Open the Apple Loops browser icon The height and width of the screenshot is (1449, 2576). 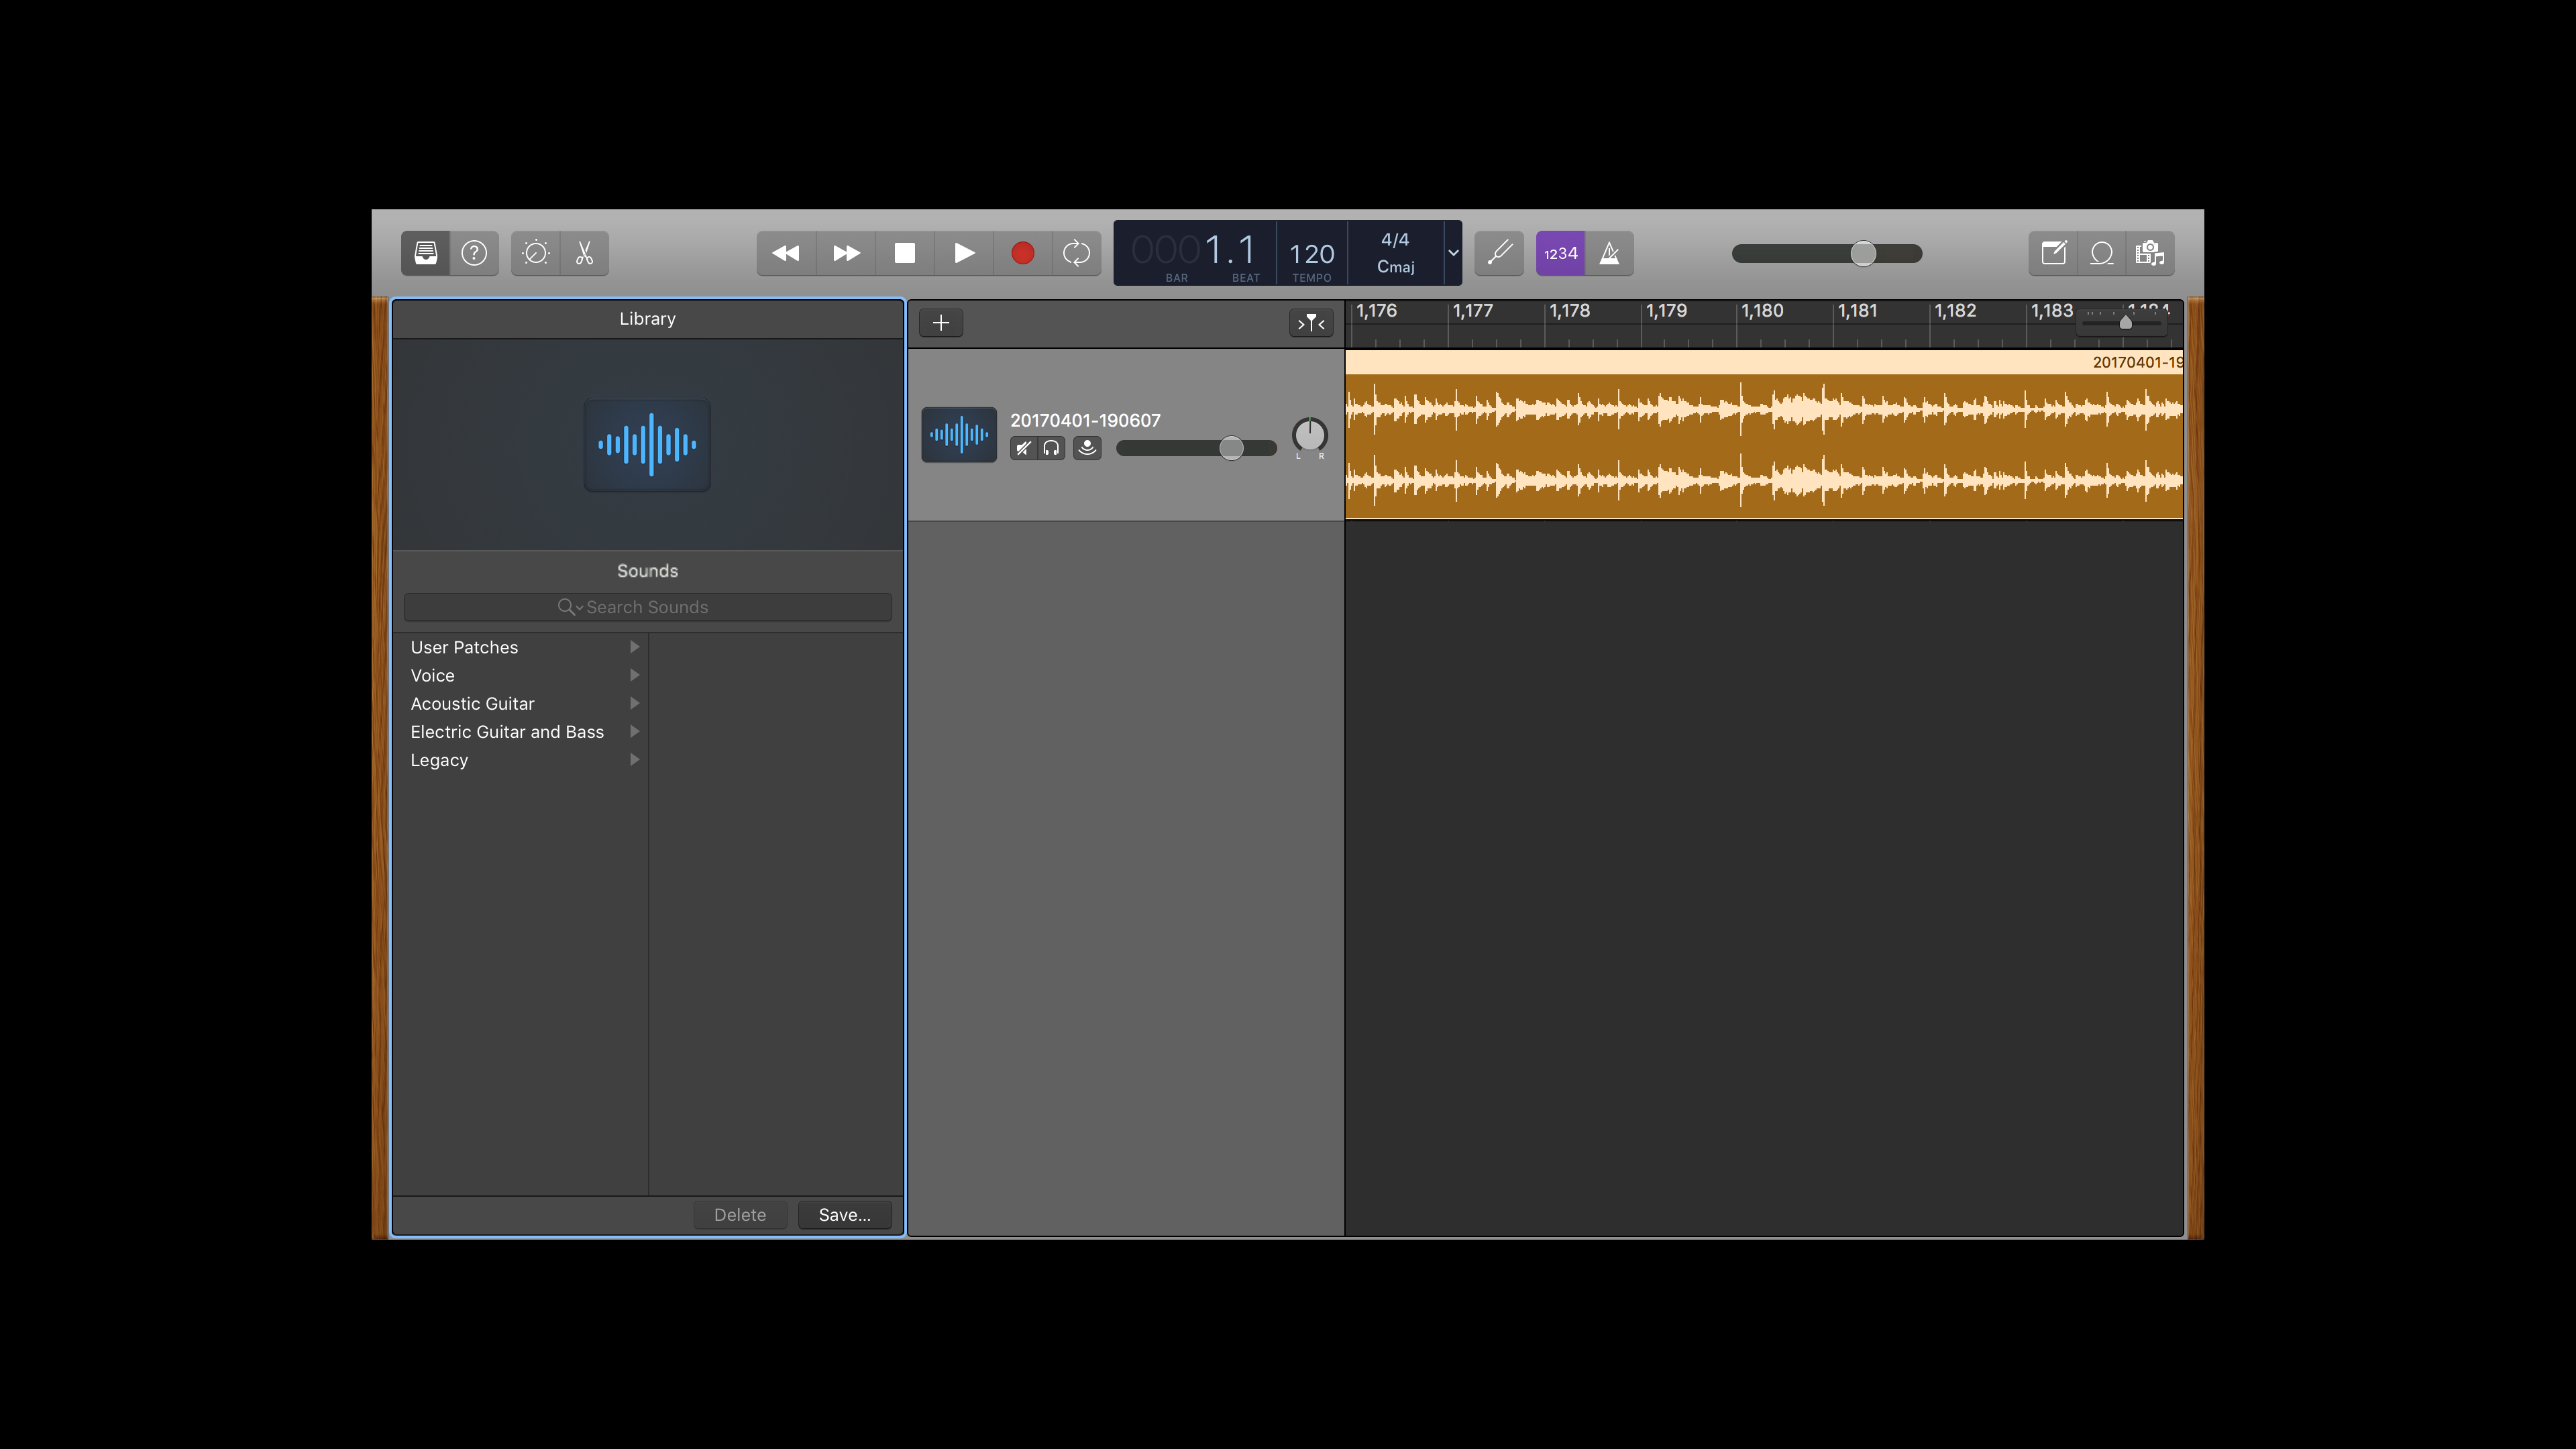[2102, 253]
